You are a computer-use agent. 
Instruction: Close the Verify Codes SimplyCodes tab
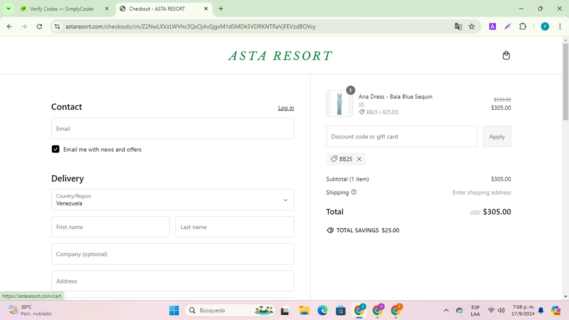(x=107, y=8)
